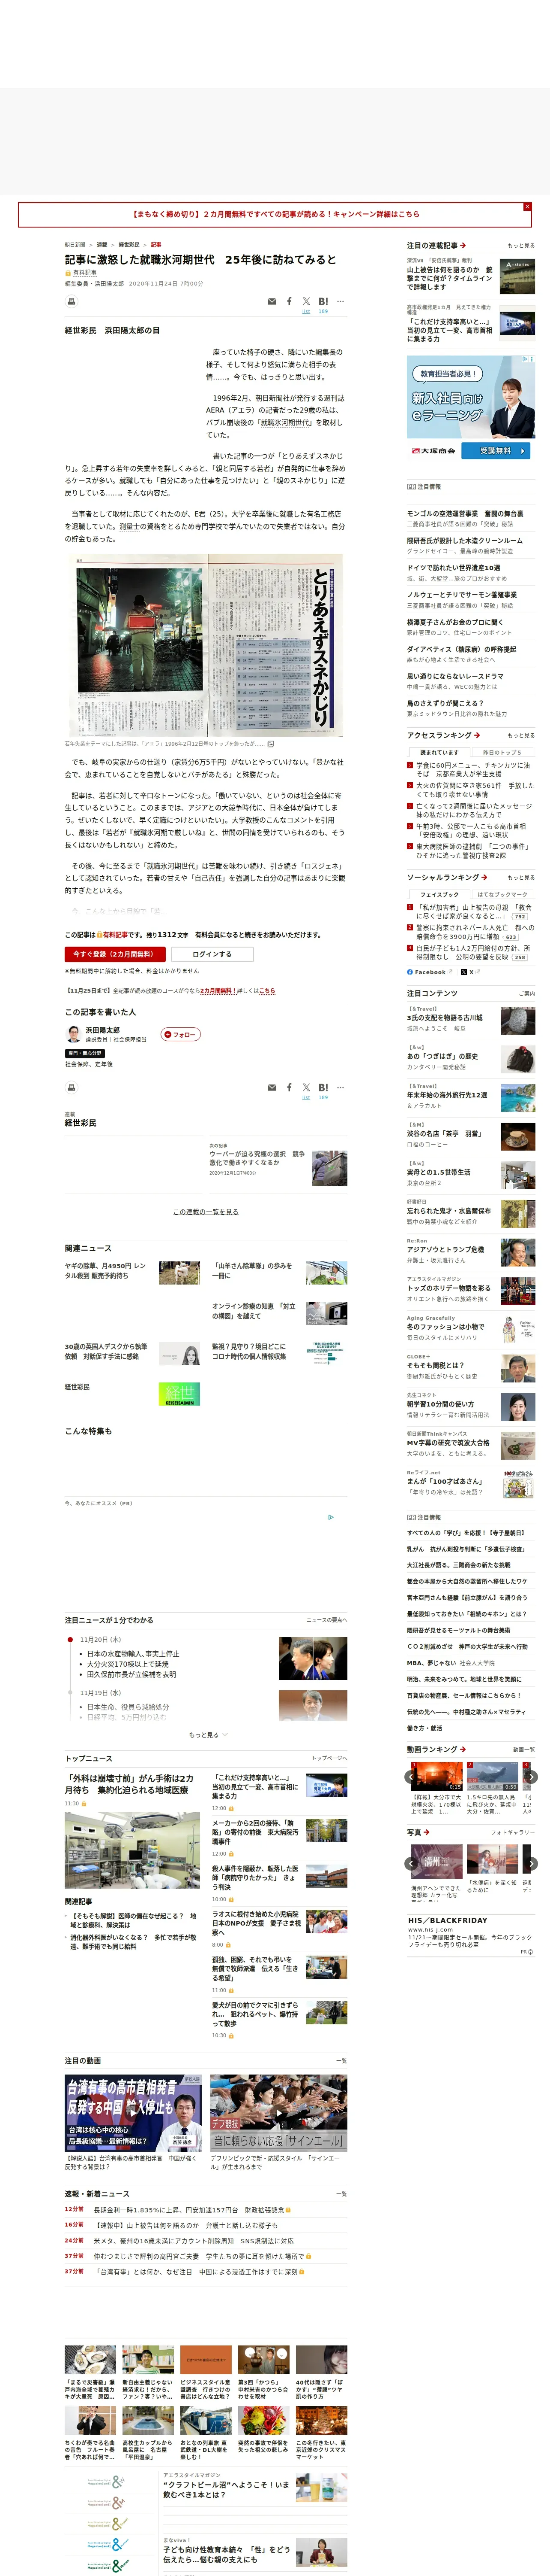Click the ログインする button
This screenshot has width=550, height=2576.
(x=212, y=954)
